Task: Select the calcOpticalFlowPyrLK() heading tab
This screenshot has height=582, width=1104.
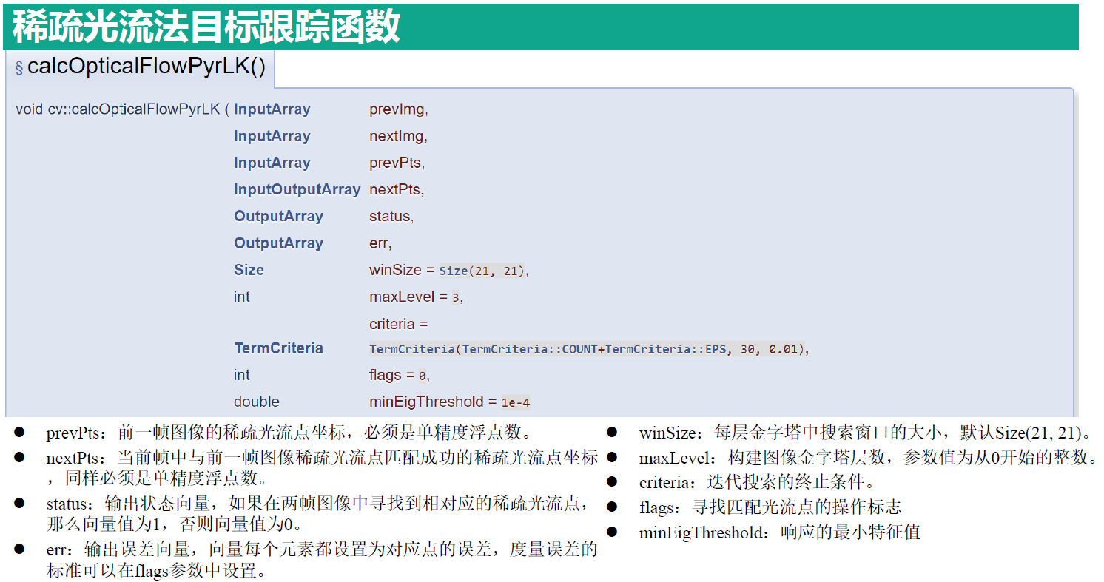Action: tap(141, 68)
